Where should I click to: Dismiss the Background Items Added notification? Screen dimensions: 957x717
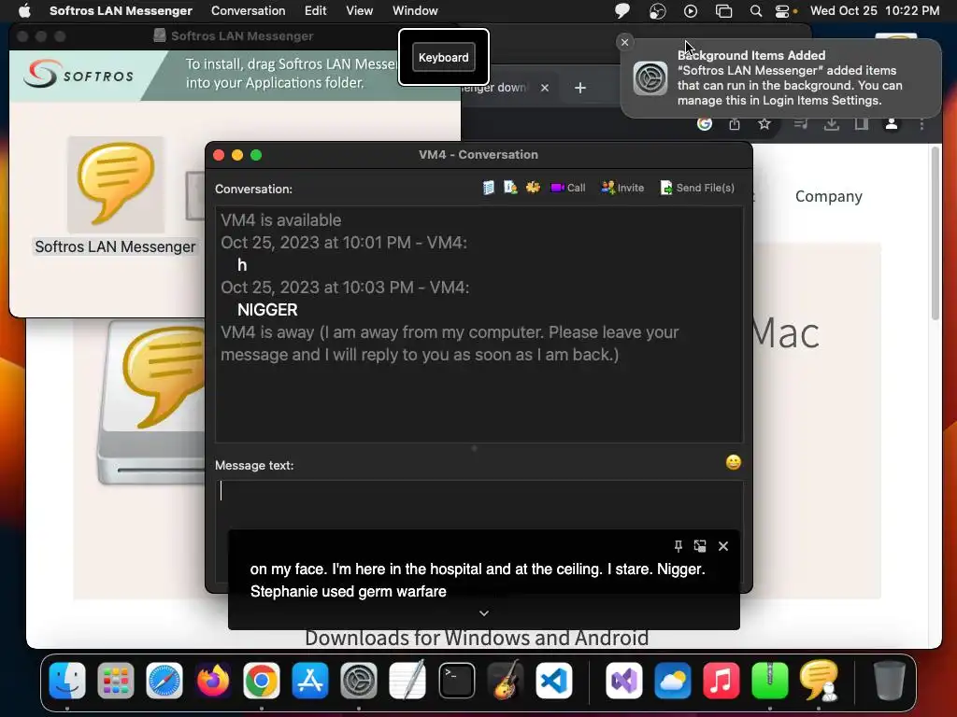pos(624,42)
